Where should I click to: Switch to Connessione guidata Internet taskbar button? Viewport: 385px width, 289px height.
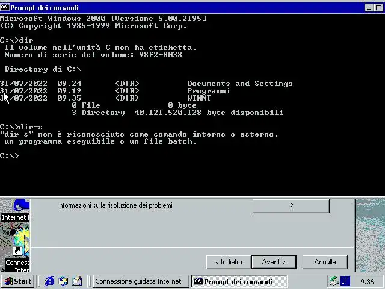click(141, 281)
